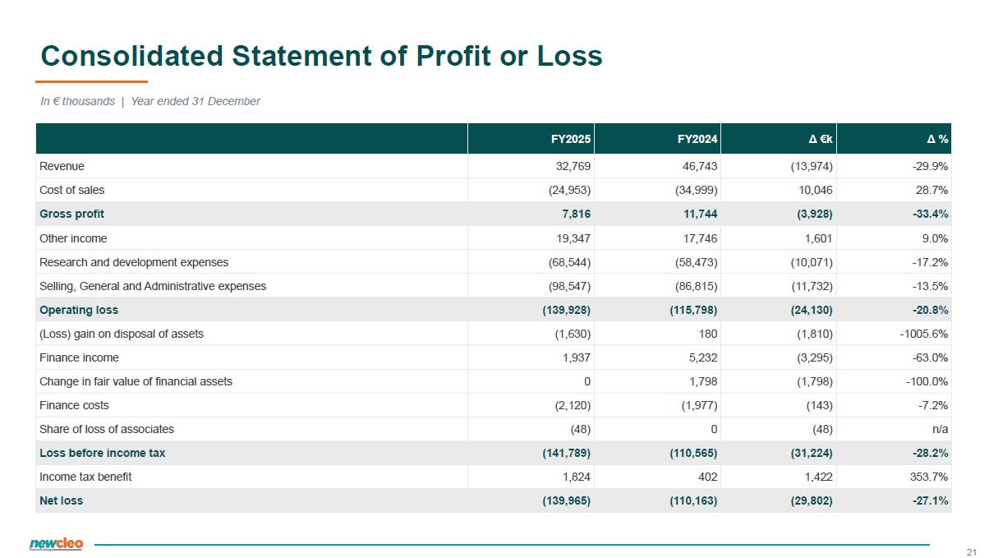Select the Research and development expenses label

pyautogui.click(x=134, y=262)
